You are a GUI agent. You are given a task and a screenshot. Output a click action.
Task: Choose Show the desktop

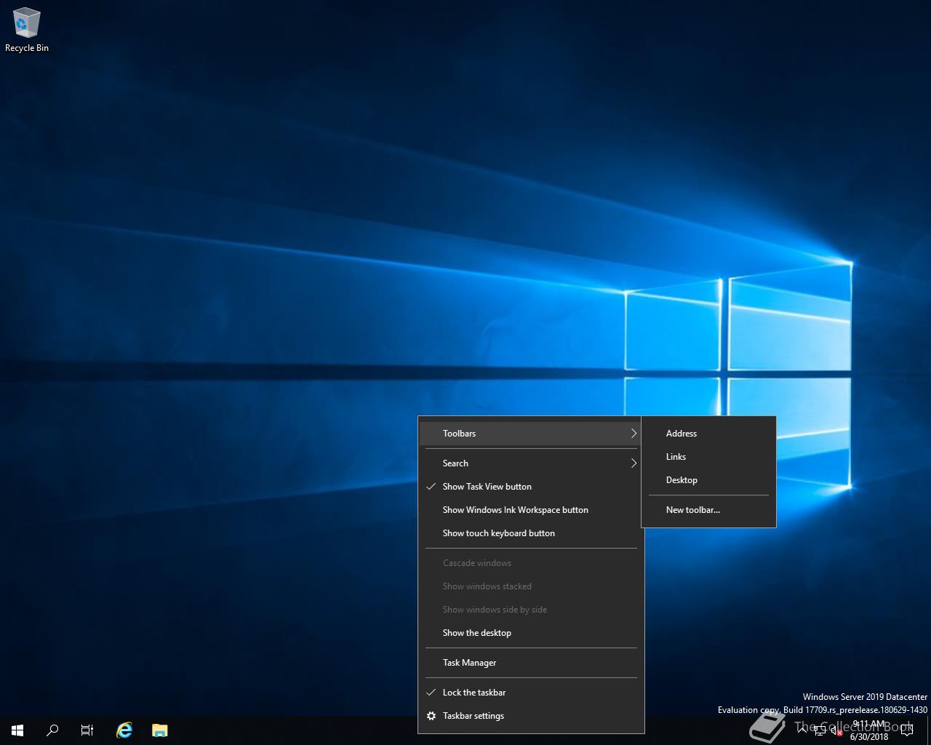pyautogui.click(x=531, y=633)
